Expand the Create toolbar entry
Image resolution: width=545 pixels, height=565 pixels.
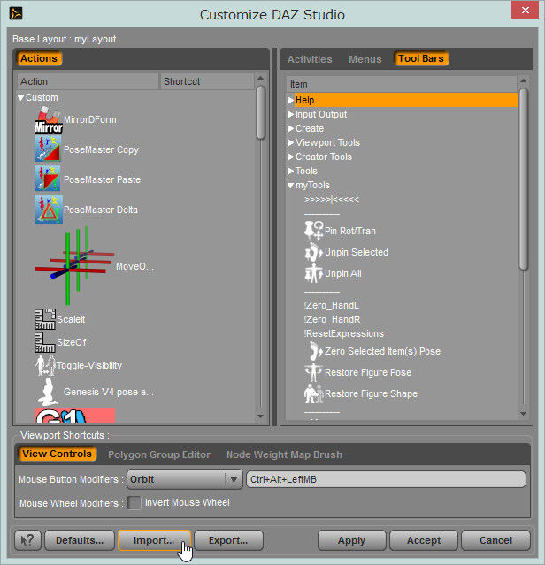click(x=291, y=128)
